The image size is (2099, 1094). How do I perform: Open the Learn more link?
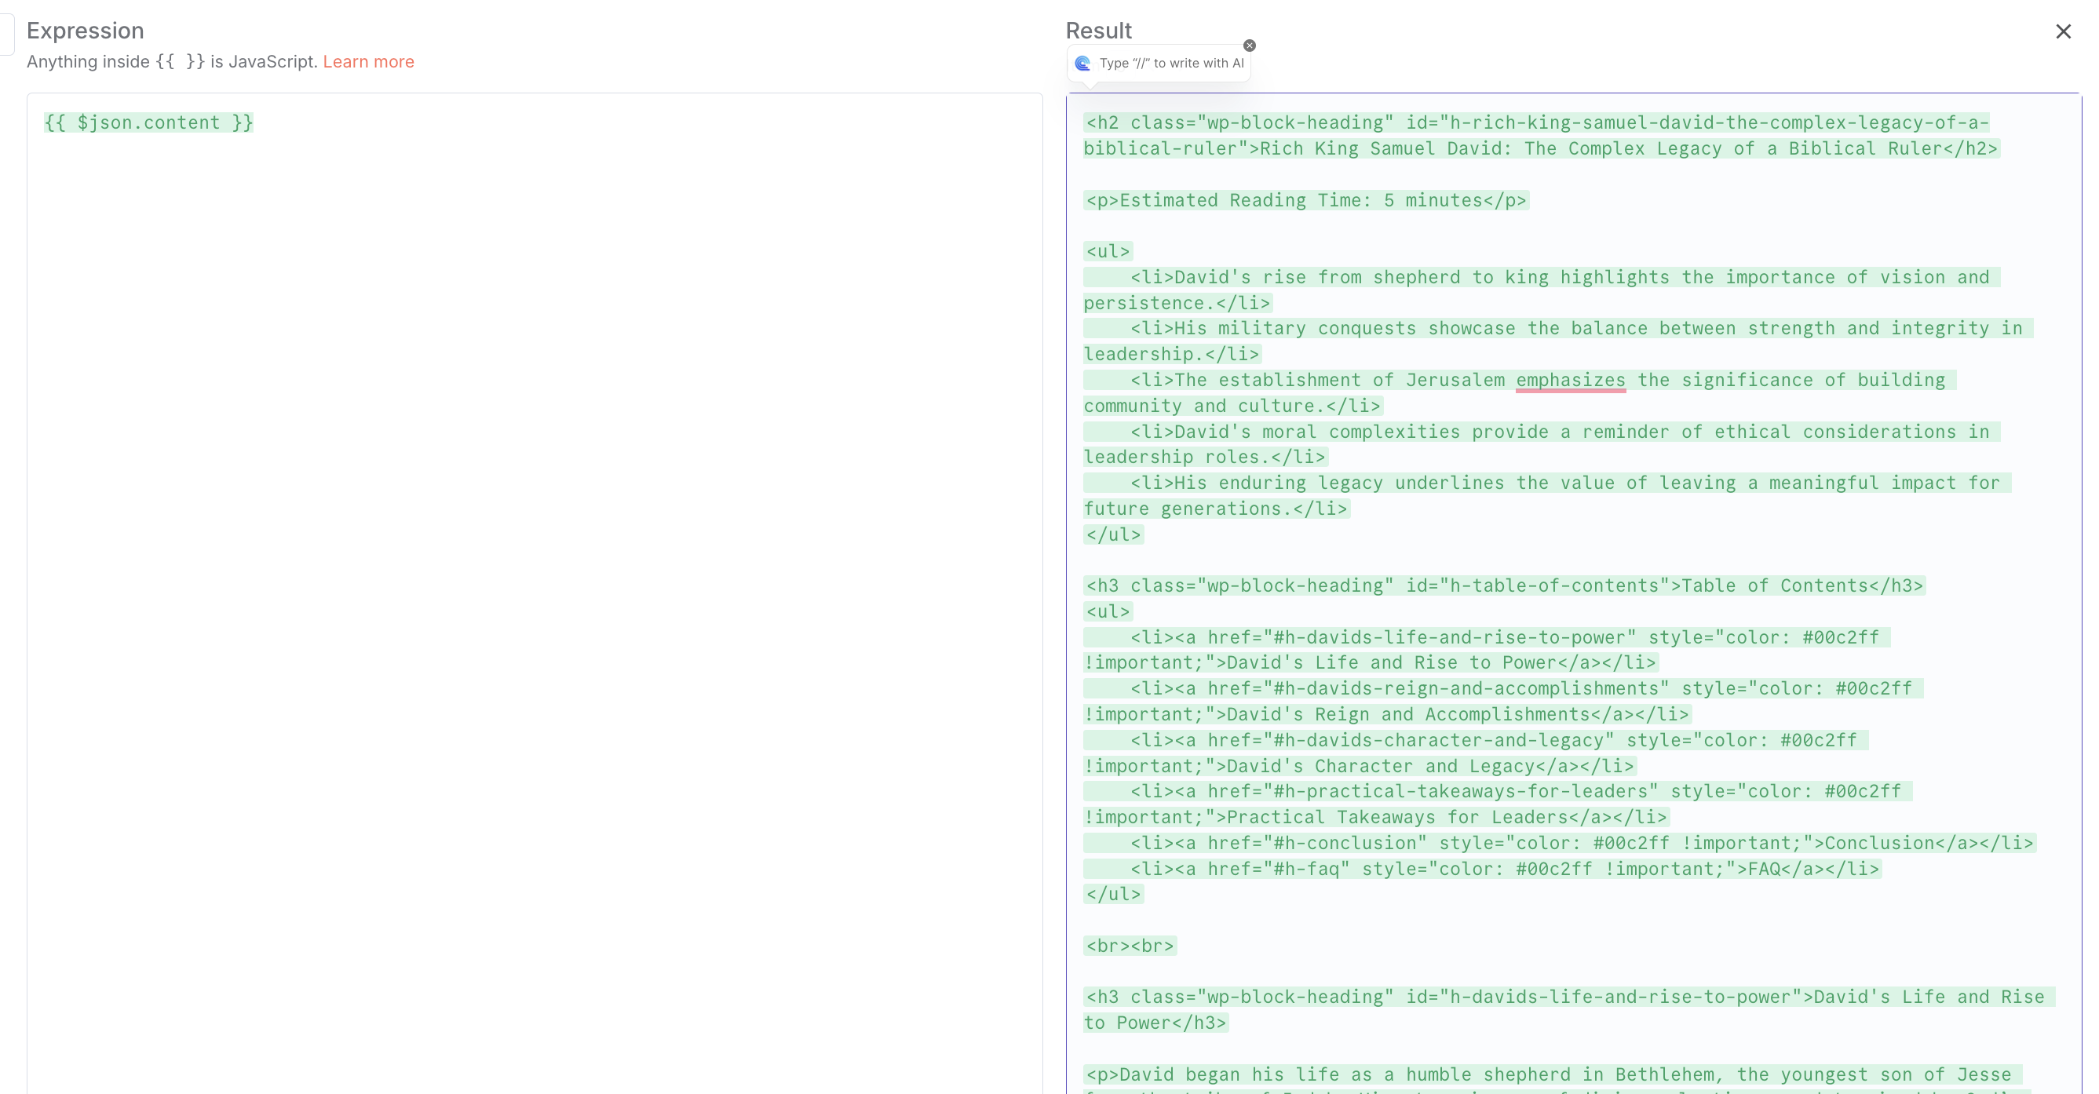click(368, 62)
